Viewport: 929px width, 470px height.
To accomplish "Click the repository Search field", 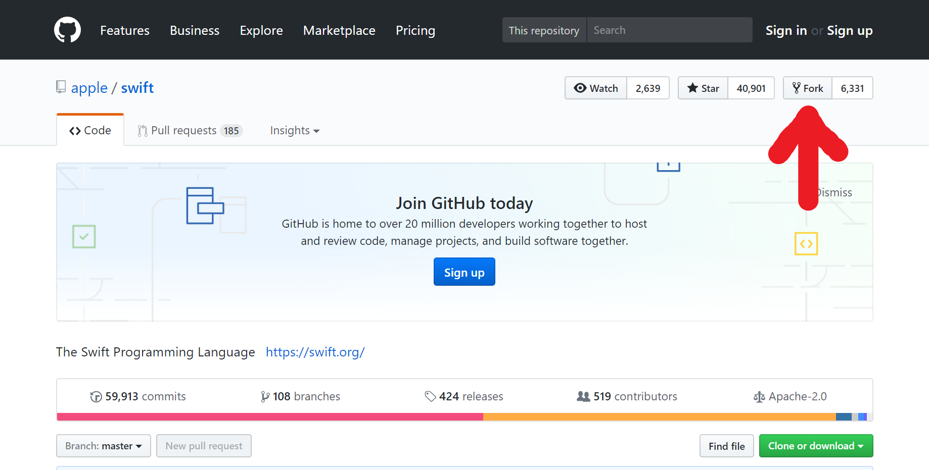I will 667,30.
